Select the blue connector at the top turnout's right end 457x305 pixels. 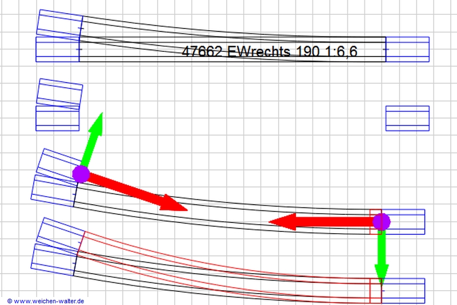click(x=408, y=49)
